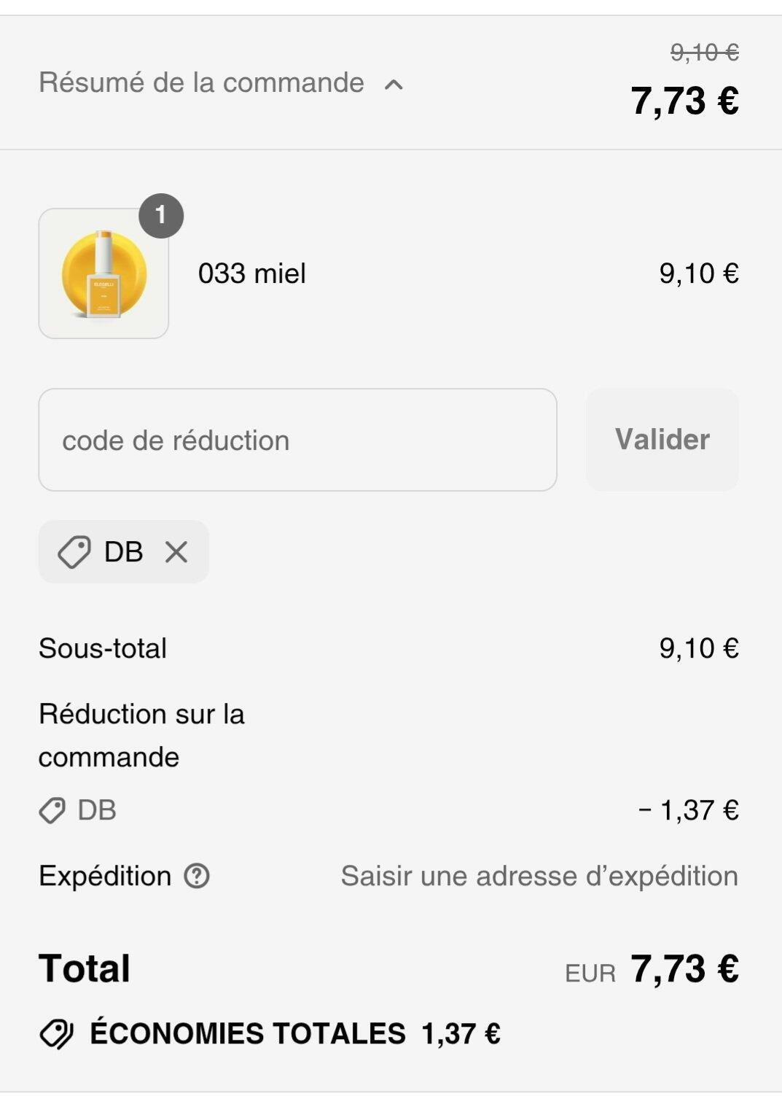Click the quantity badge on product image

coord(161,216)
